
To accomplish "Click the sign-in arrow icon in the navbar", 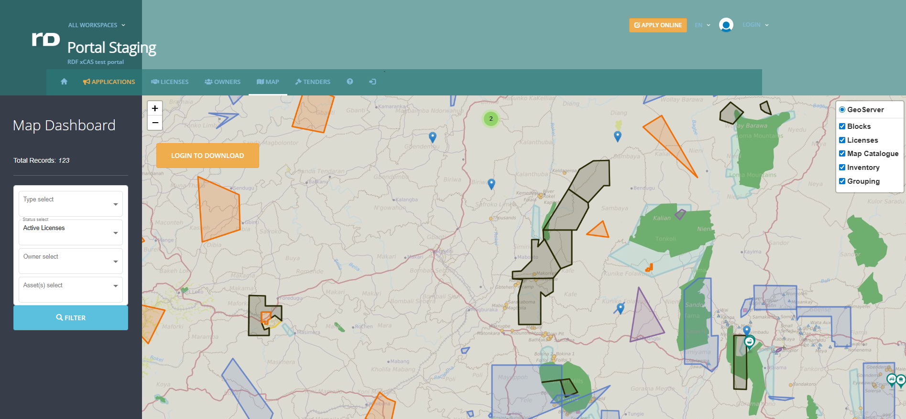I will click(372, 82).
